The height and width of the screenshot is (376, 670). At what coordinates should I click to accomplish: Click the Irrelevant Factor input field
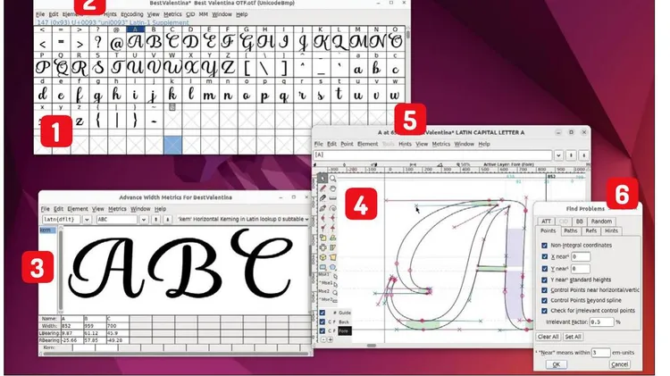601,322
